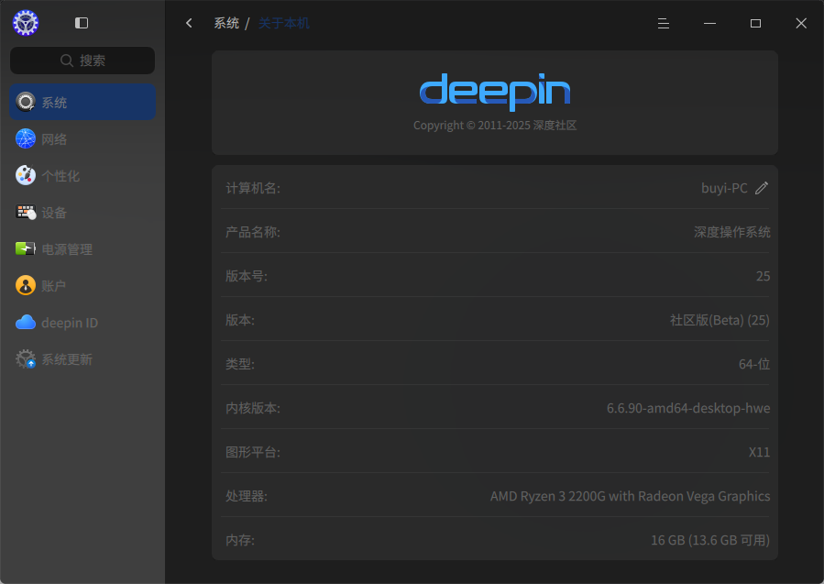Toggle the sidebar panel icon

tap(82, 23)
